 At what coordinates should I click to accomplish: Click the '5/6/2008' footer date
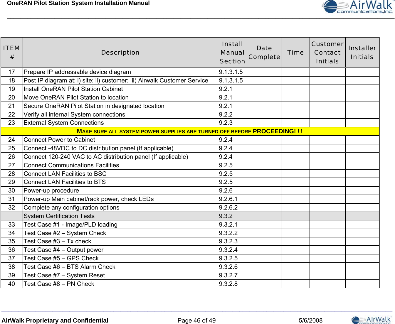point(310,320)
